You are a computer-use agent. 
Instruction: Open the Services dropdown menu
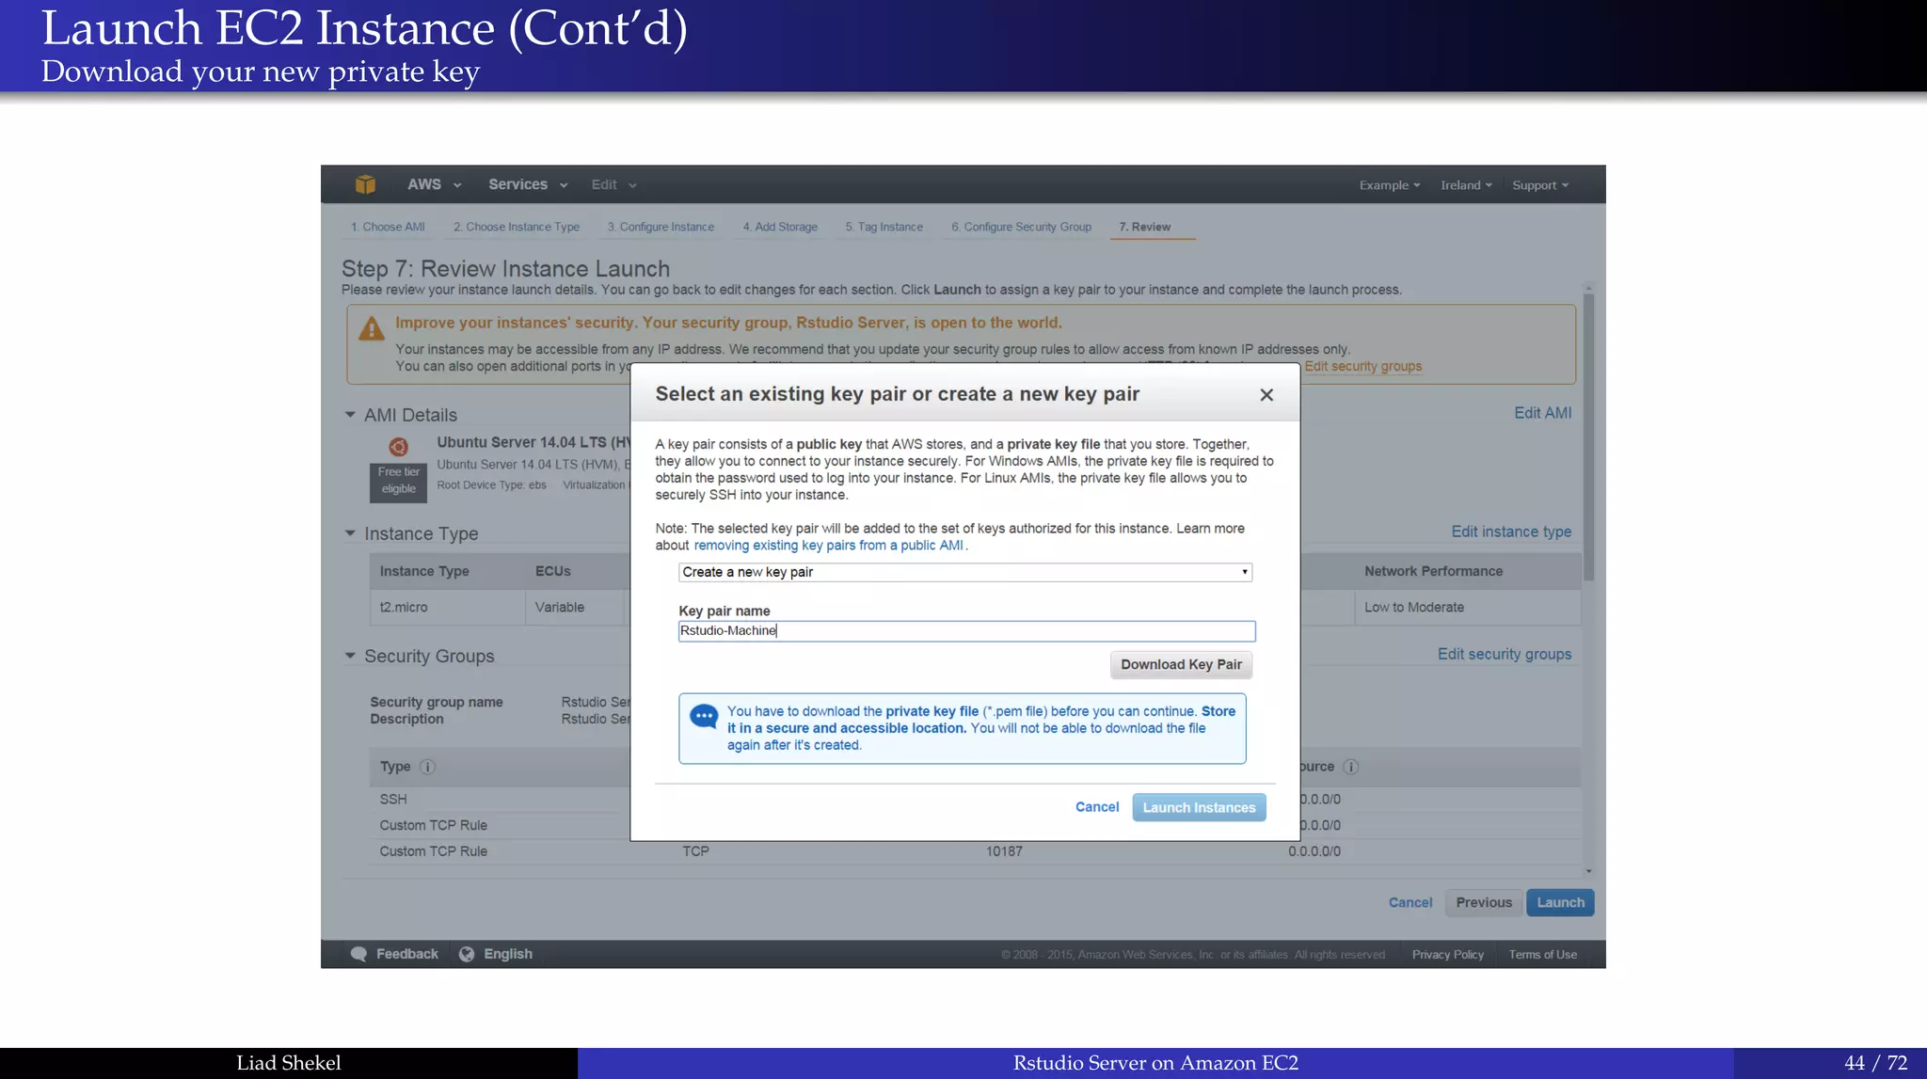coord(528,184)
